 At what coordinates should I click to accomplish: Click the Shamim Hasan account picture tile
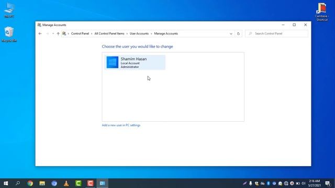coord(113,62)
